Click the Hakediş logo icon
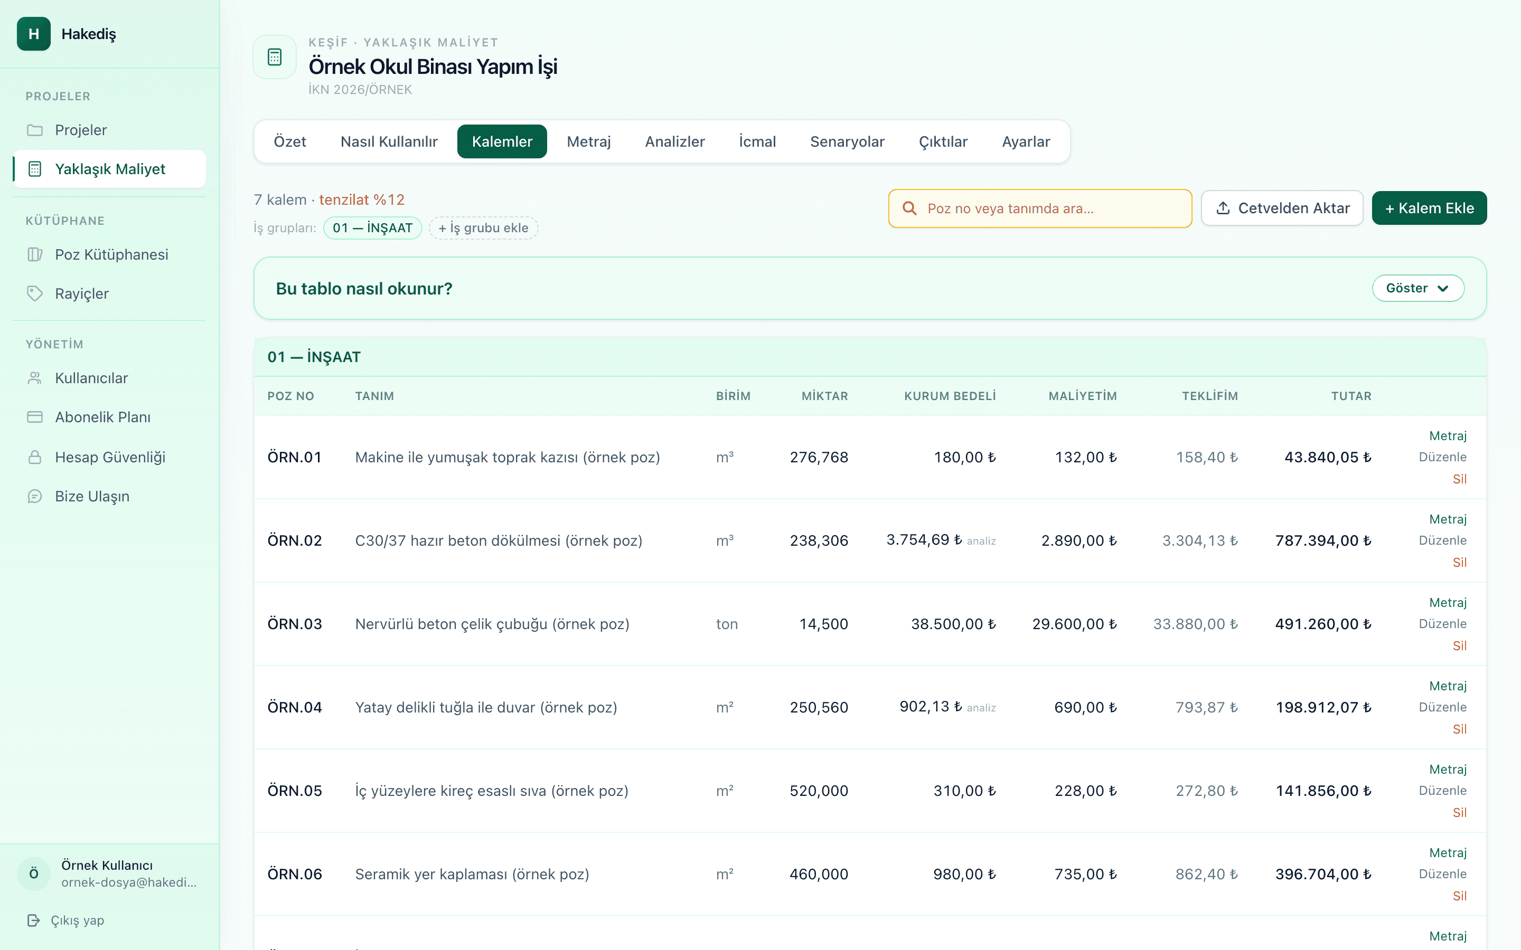Viewport: 1521px width, 950px height. 34,34
